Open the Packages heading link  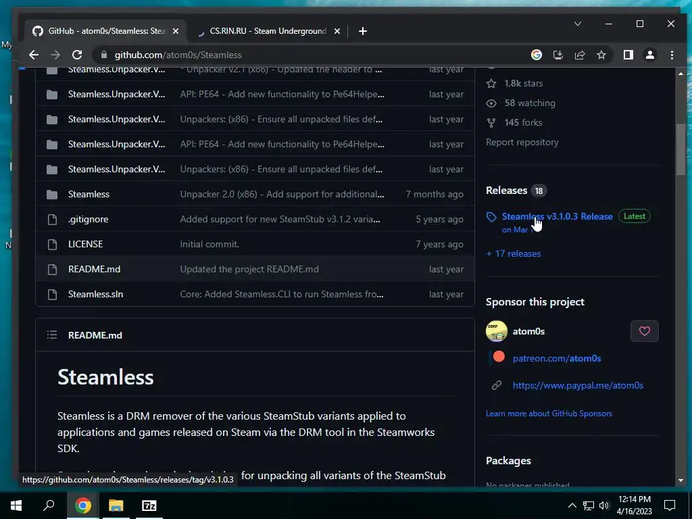click(508, 461)
